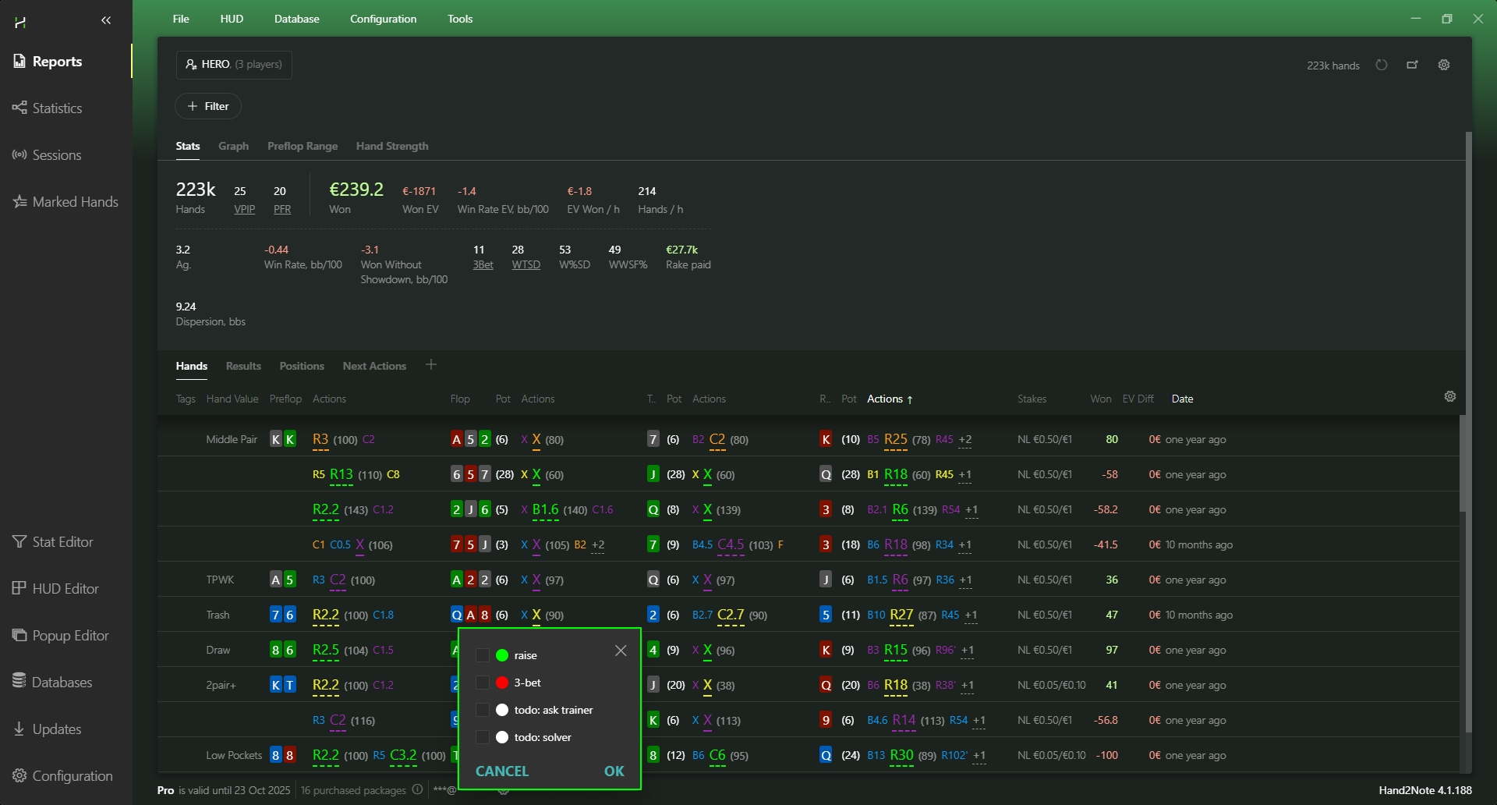The height and width of the screenshot is (805, 1497).
Task: Click the refresh icon beside 223k hands
Action: (1382, 65)
